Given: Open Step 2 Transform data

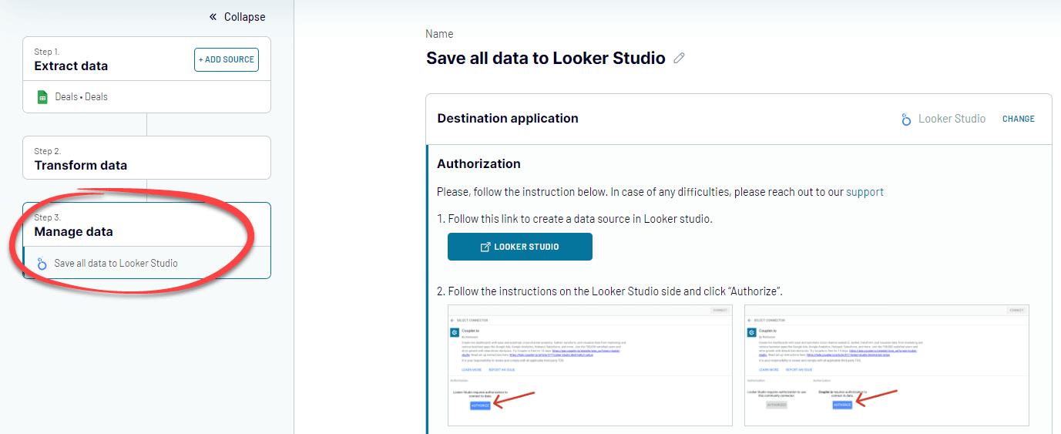Looking at the screenshot, I should tap(146, 158).
